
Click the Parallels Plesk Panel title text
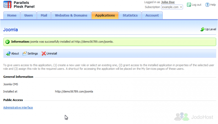(24, 5)
